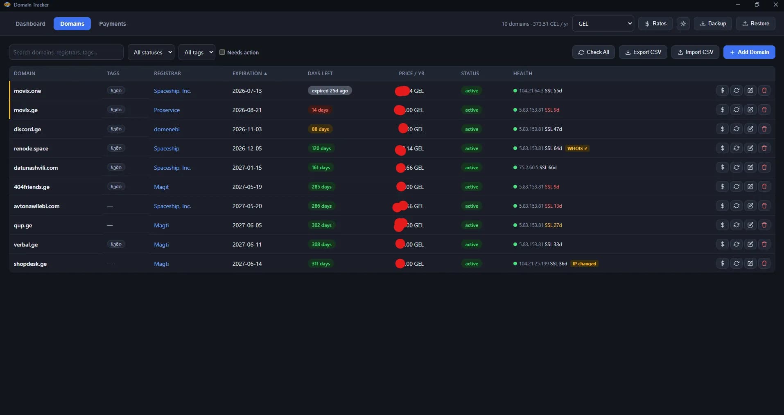Open the domenebi registrar link
Viewport: 784px width, 415px height.
pyautogui.click(x=167, y=129)
